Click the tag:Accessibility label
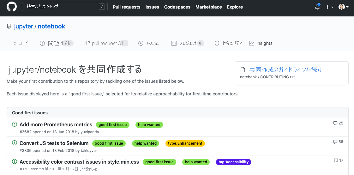Viewport: 354px width, 175px height. tap(233, 162)
